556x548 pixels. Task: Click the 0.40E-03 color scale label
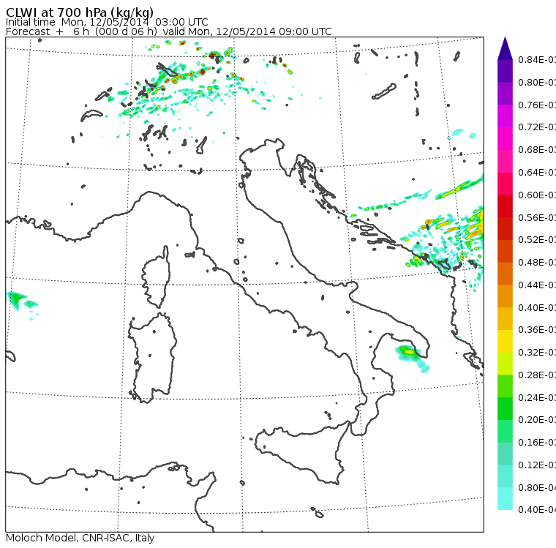click(536, 307)
